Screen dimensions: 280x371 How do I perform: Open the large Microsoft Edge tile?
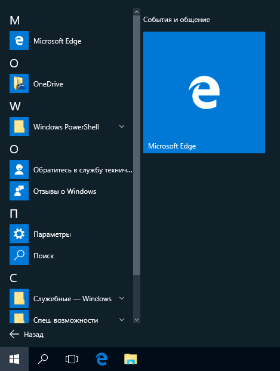pos(204,92)
